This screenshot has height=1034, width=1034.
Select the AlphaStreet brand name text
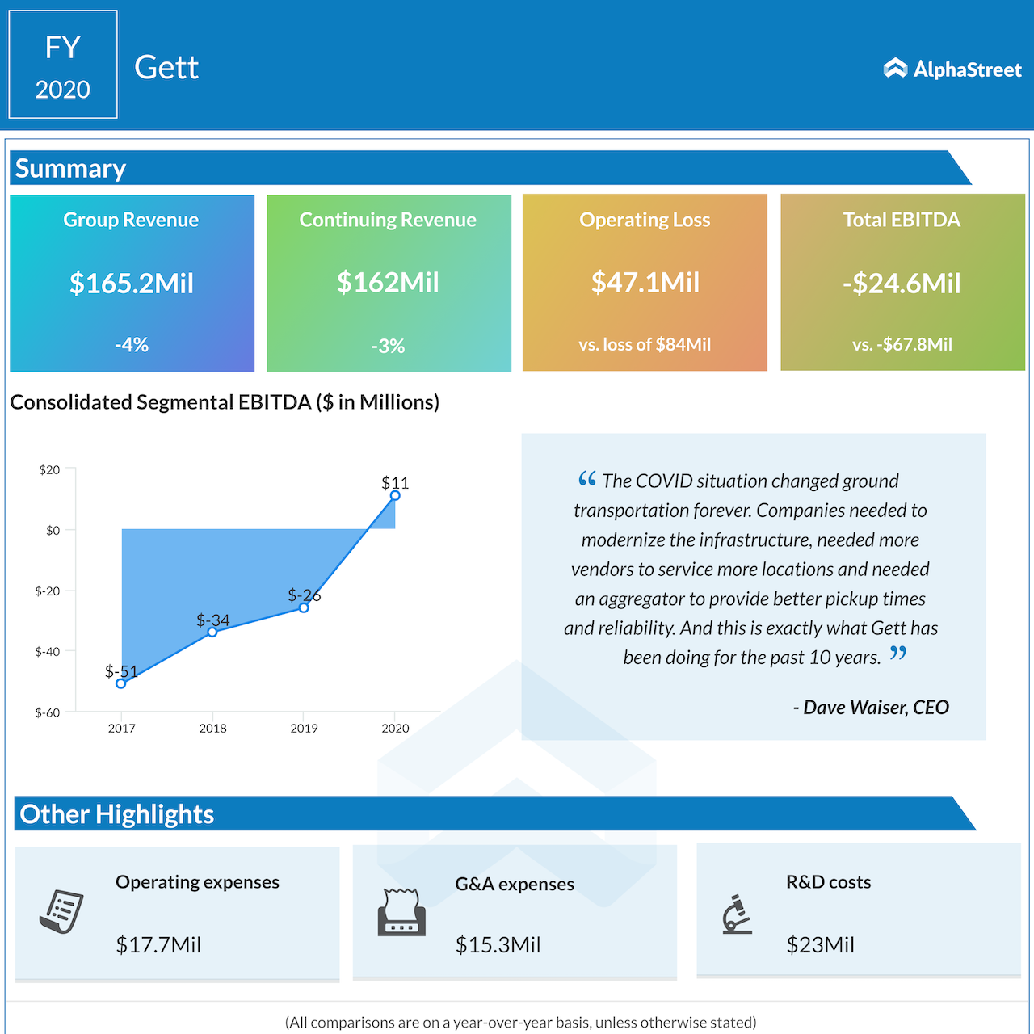[x=968, y=69]
